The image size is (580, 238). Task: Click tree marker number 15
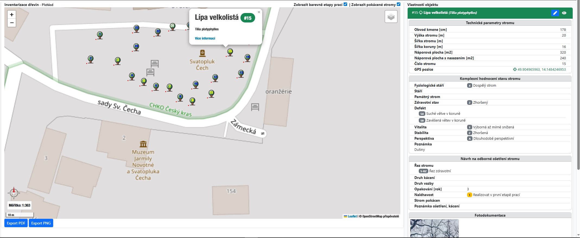[x=230, y=52]
